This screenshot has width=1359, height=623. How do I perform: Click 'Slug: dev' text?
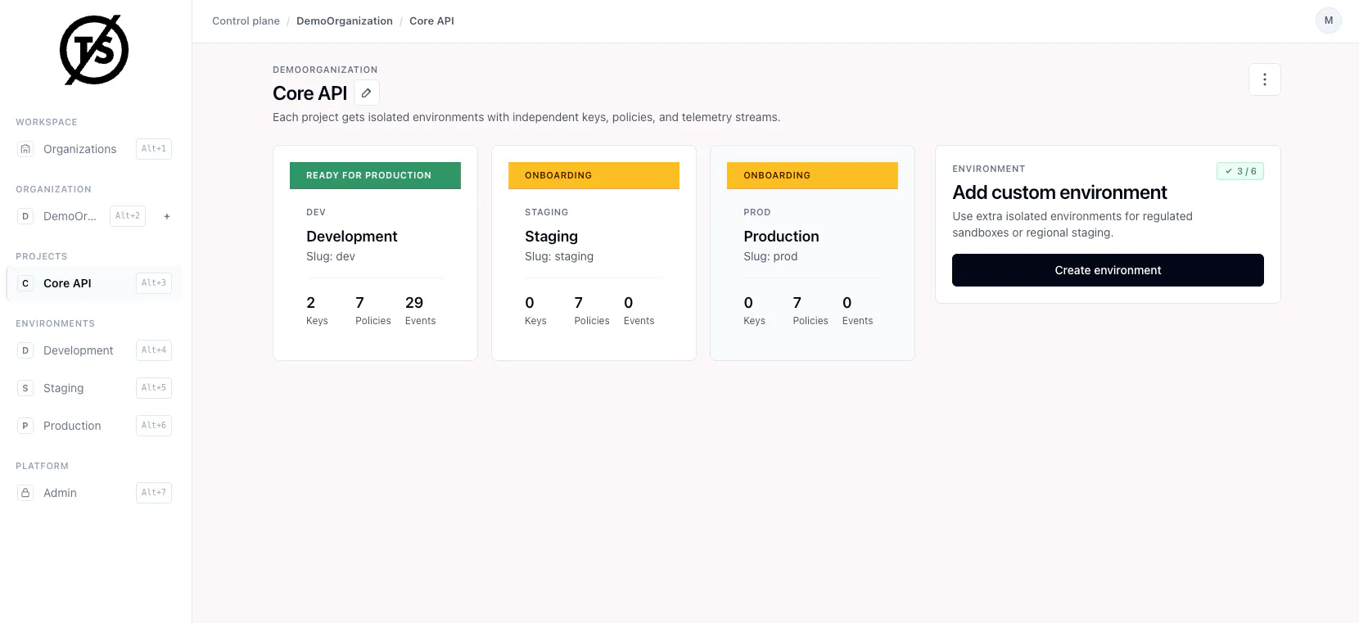(331, 256)
